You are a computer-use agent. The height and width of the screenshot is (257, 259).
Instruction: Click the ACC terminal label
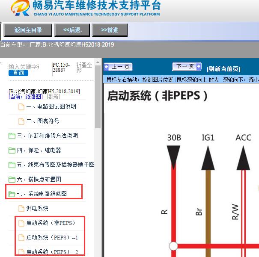click(x=244, y=138)
